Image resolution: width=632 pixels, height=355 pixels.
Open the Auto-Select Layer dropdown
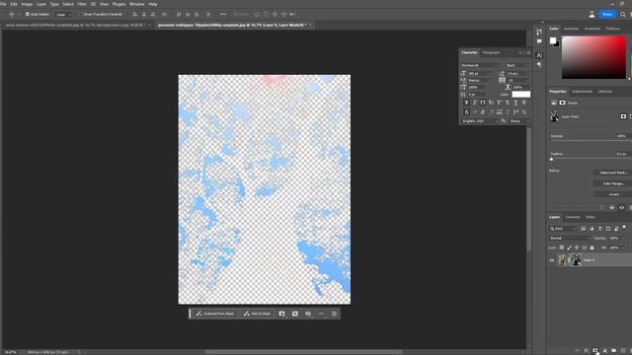[x=63, y=15]
